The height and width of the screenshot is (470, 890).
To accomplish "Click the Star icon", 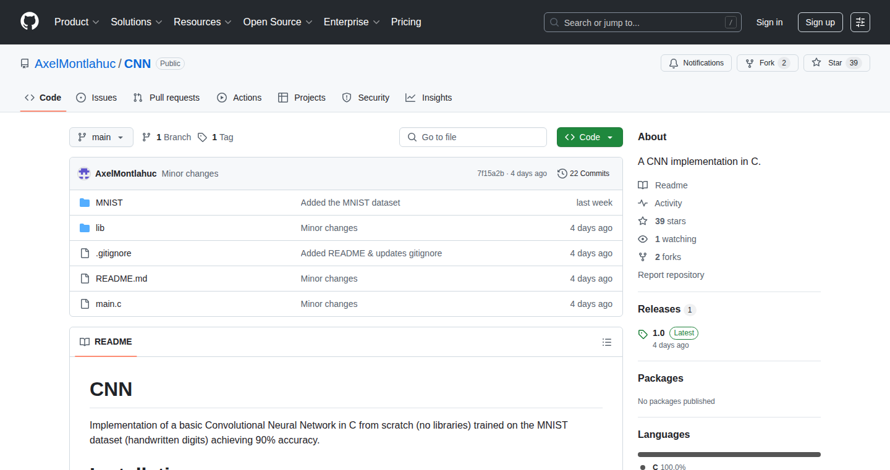I will click(x=816, y=63).
